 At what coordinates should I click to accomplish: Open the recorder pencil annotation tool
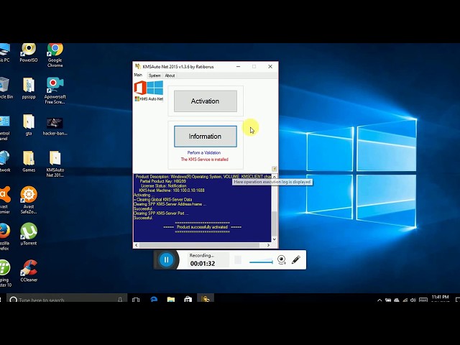296,259
